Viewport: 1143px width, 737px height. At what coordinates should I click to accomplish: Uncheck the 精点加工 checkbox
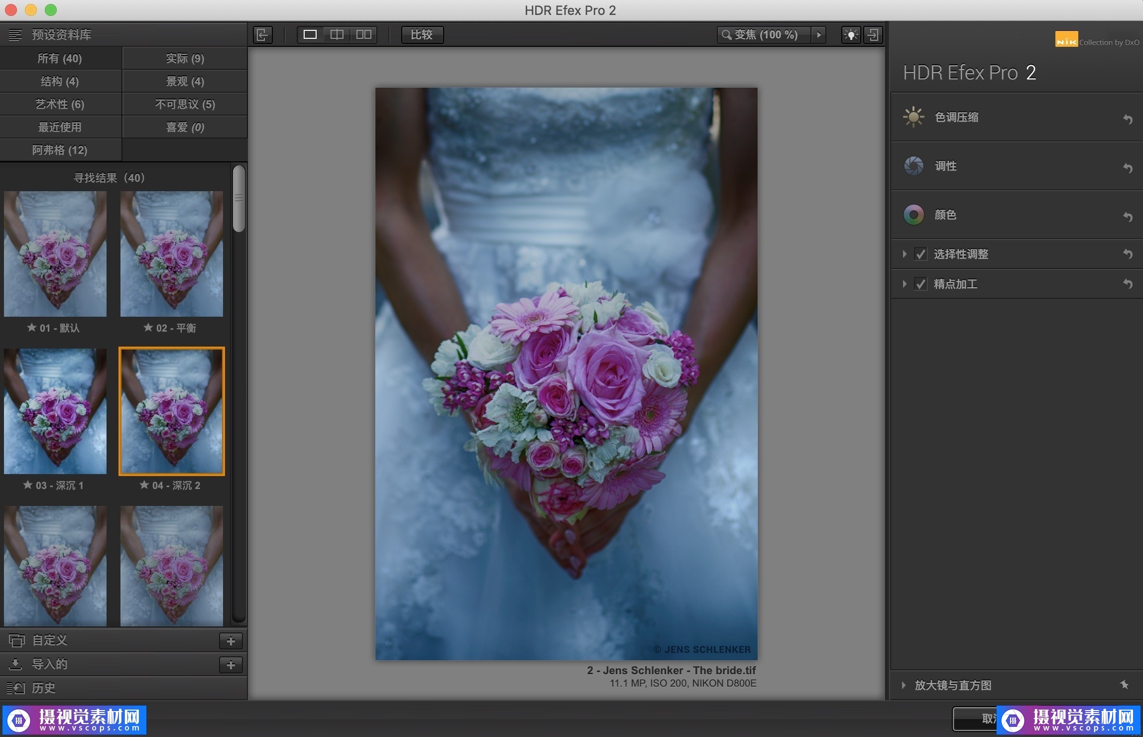920,284
